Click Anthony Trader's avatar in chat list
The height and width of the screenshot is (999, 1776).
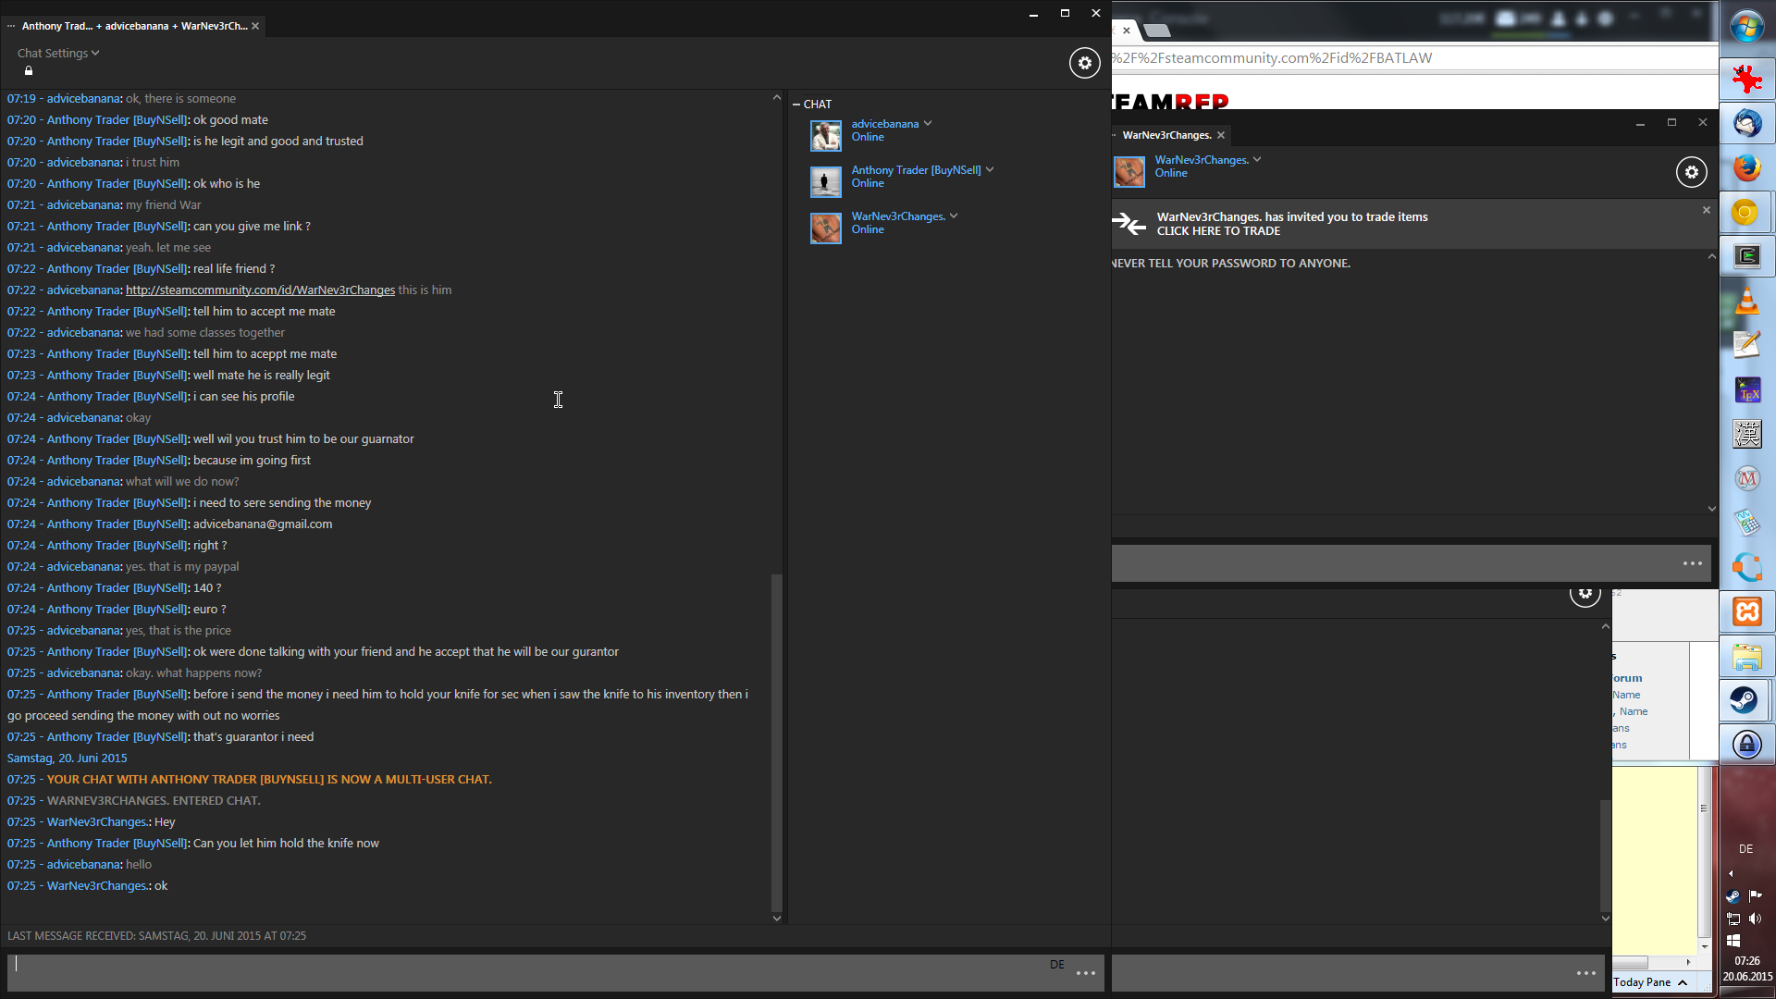coord(825,181)
